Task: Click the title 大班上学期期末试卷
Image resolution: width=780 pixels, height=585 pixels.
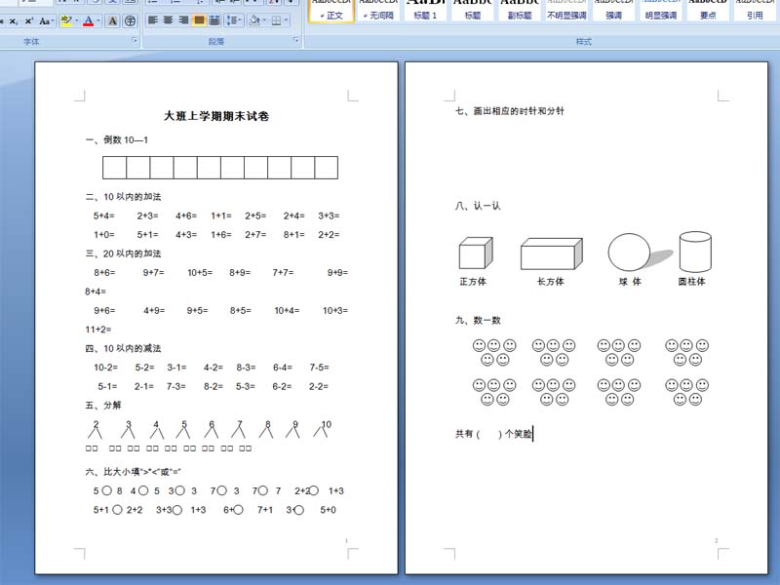Action: (216, 116)
